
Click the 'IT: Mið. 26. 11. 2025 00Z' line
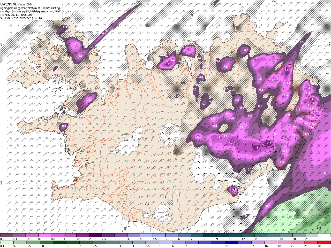[x=16, y=15]
